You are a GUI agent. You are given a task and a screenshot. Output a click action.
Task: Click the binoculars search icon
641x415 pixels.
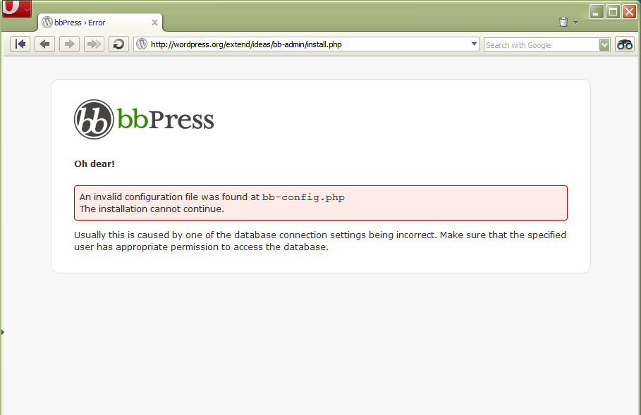(x=625, y=44)
